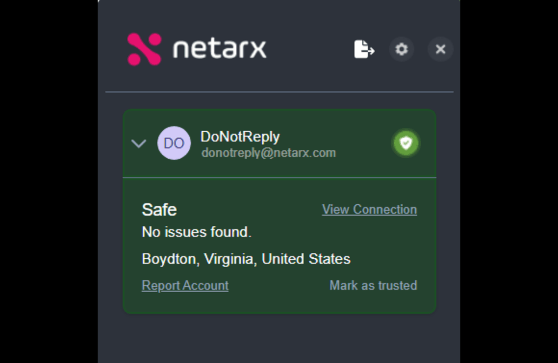Viewport: 558px width, 363px height.
Task: Click the green shield verified badge
Action: point(406,143)
